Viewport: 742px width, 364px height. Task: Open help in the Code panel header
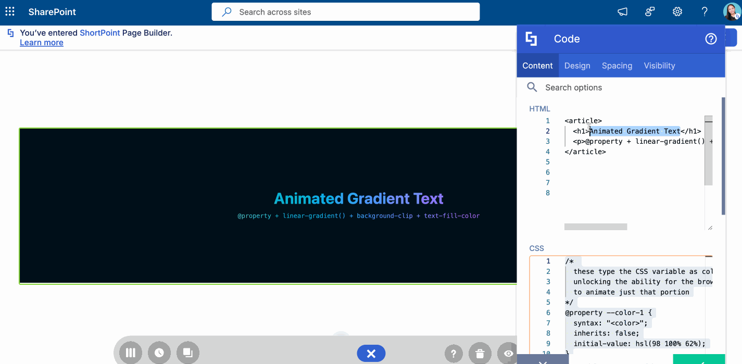tap(711, 39)
